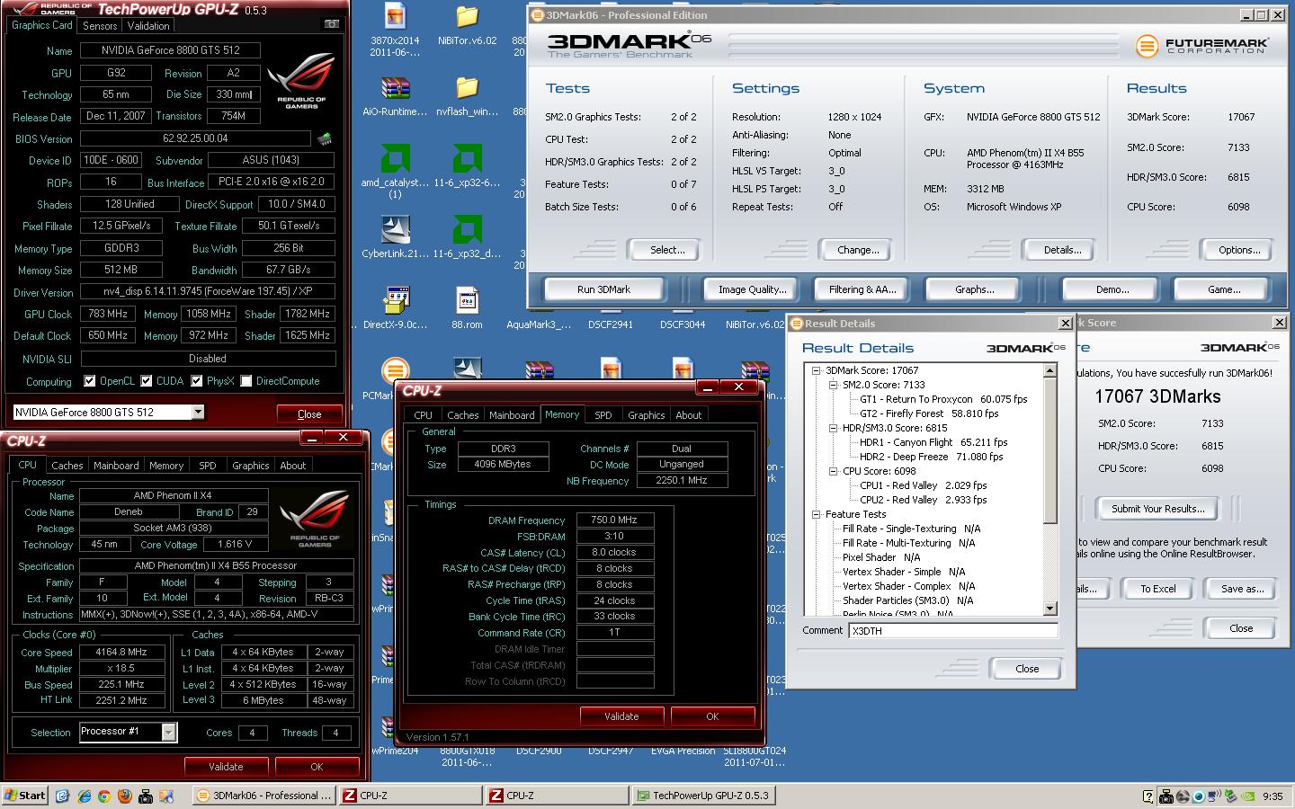Launch Google Chrome from quick launch
The width and height of the screenshot is (1295, 809).
[104, 796]
